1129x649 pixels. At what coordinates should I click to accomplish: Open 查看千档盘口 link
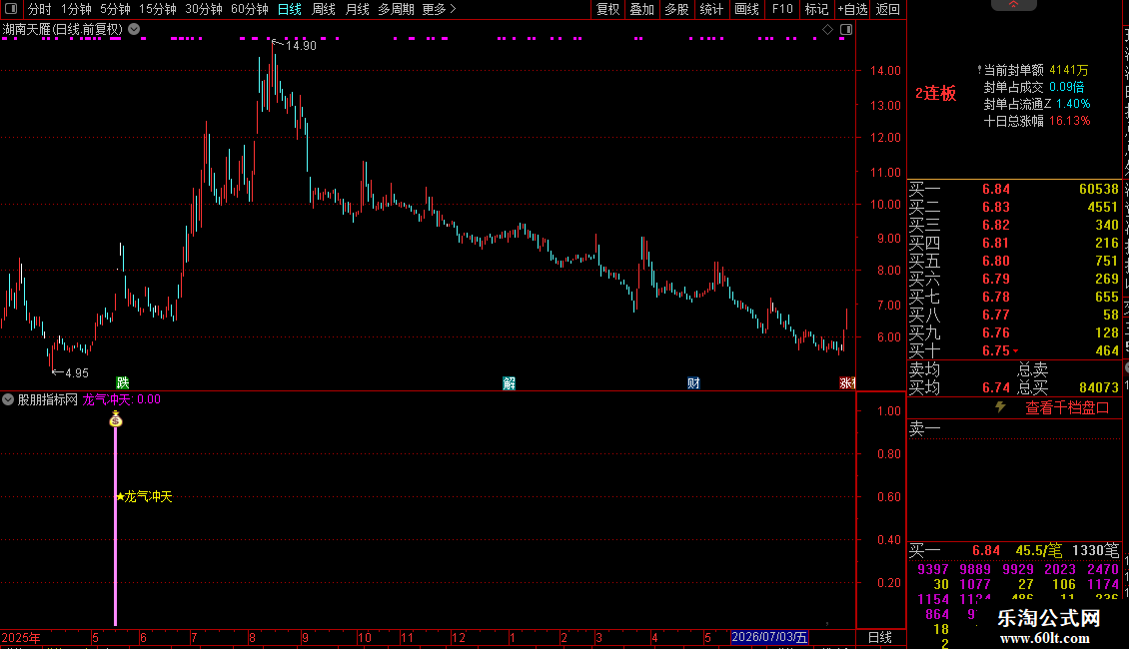click(x=1067, y=408)
